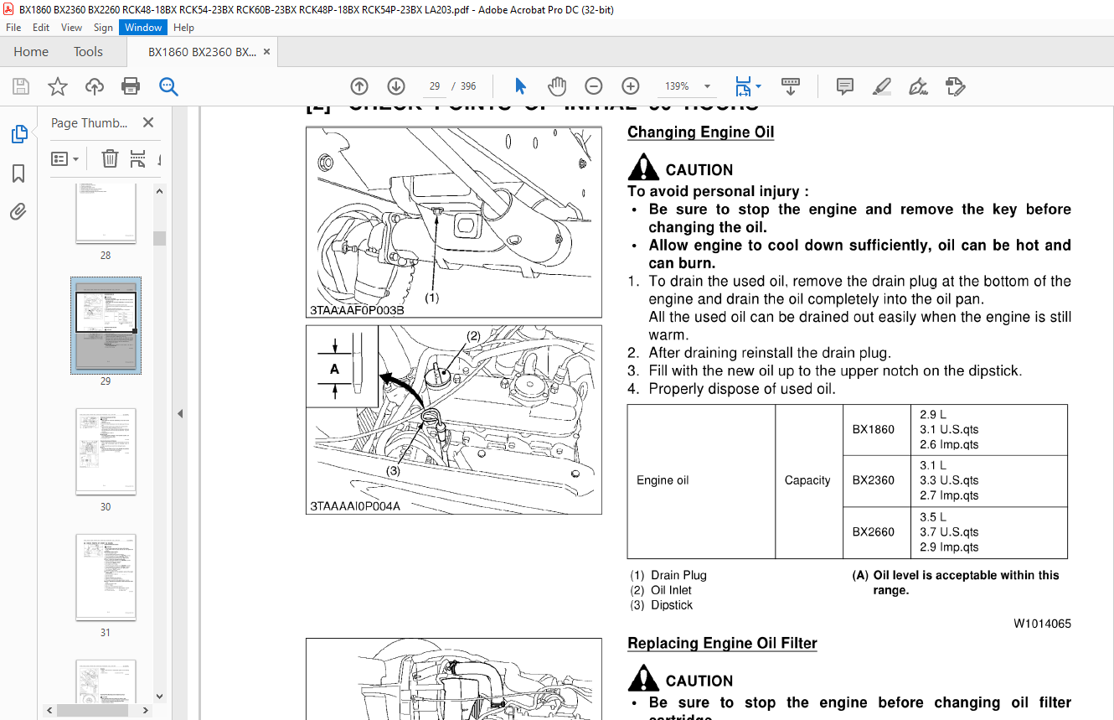The image size is (1114, 720).
Task: Click figure label 3TAAAAF0P003B
Action: [x=357, y=311]
